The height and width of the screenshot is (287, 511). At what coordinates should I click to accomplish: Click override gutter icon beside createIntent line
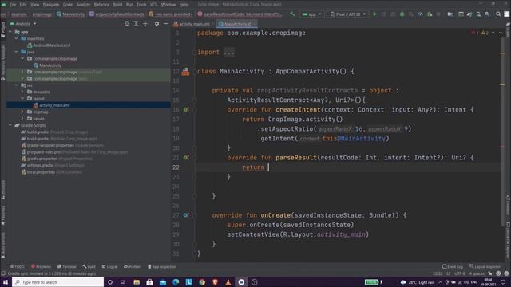click(x=185, y=110)
